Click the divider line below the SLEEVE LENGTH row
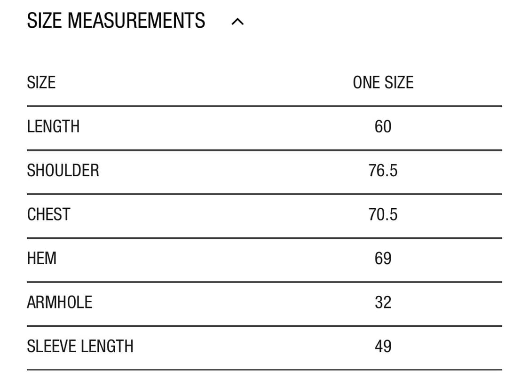The image size is (529, 378). (264, 370)
